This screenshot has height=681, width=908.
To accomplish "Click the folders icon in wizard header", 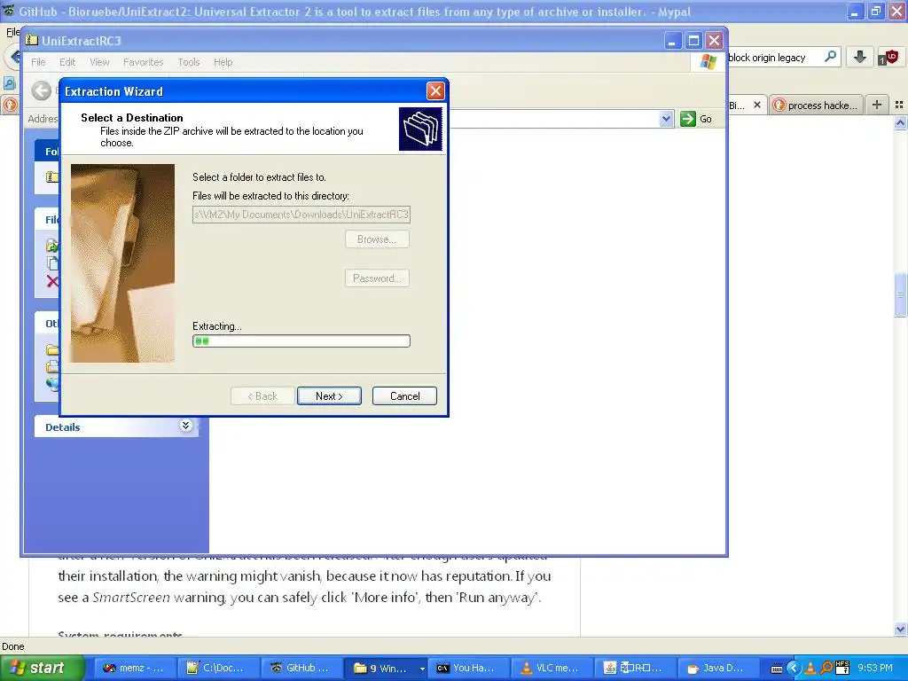I will tap(420, 129).
